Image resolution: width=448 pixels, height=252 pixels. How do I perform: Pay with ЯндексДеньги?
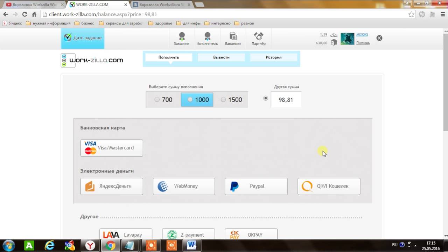click(112, 186)
